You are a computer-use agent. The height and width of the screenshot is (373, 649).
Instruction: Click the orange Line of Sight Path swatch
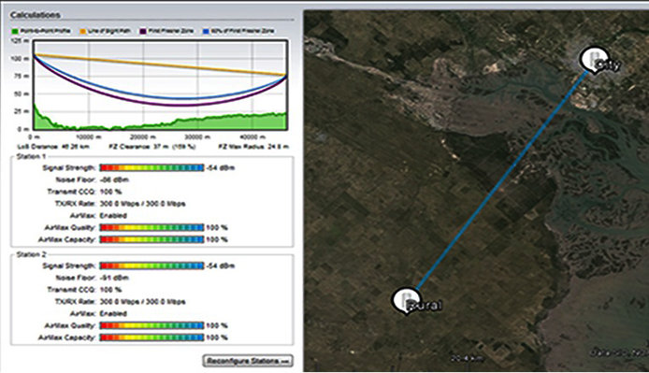[83, 31]
